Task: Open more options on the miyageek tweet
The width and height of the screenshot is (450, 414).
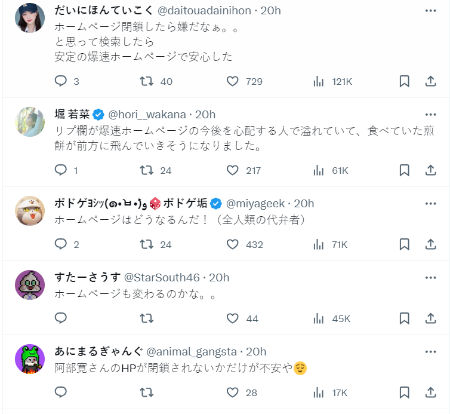Action: tap(430, 203)
